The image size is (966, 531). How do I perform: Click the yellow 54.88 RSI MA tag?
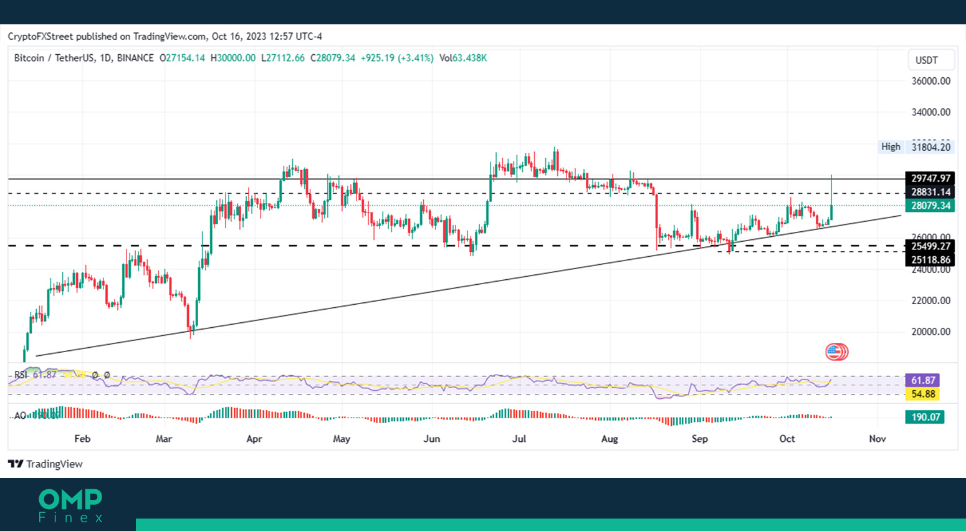pos(922,394)
